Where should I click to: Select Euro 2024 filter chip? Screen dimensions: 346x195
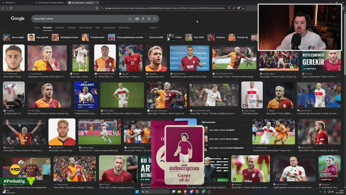pyautogui.click(x=195, y=37)
